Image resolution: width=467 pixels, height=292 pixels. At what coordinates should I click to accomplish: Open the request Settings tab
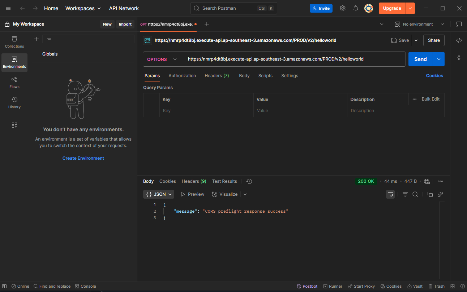point(290,76)
